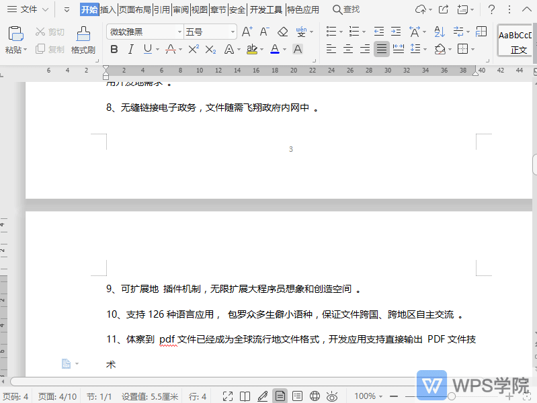
Task: Open the File (文件) menu
Action: pyautogui.click(x=28, y=9)
